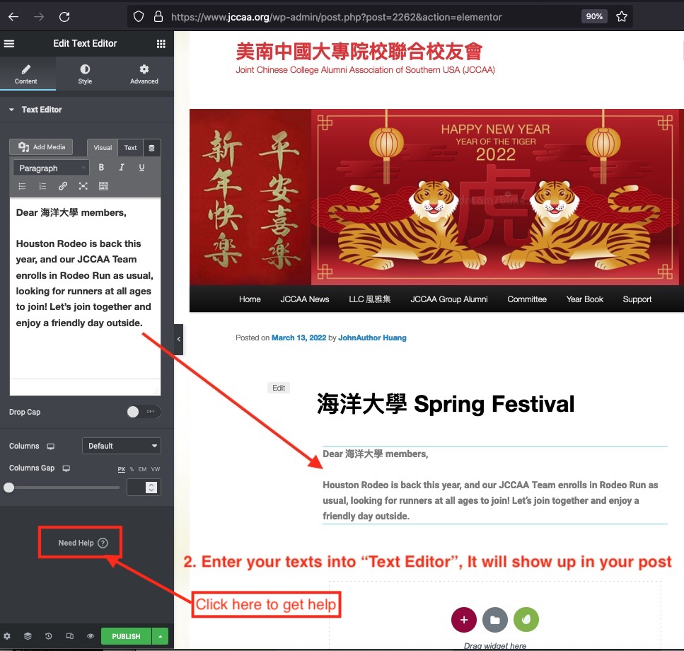Open the Year Book menu item
The image size is (684, 651).
click(584, 299)
